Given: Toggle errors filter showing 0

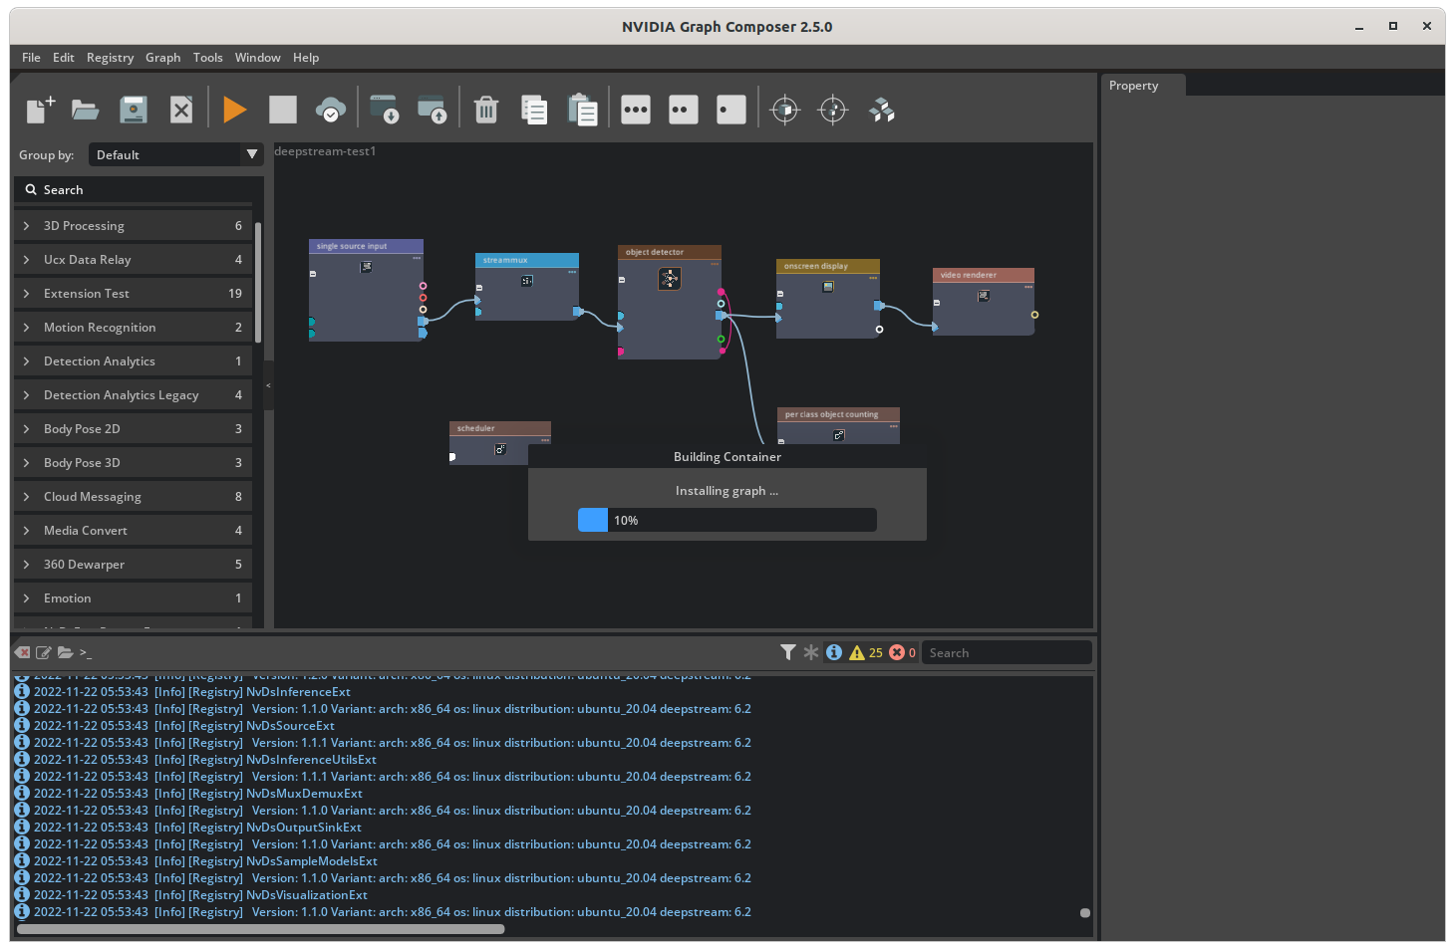Looking at the screenshot, I should pos(903,652).
